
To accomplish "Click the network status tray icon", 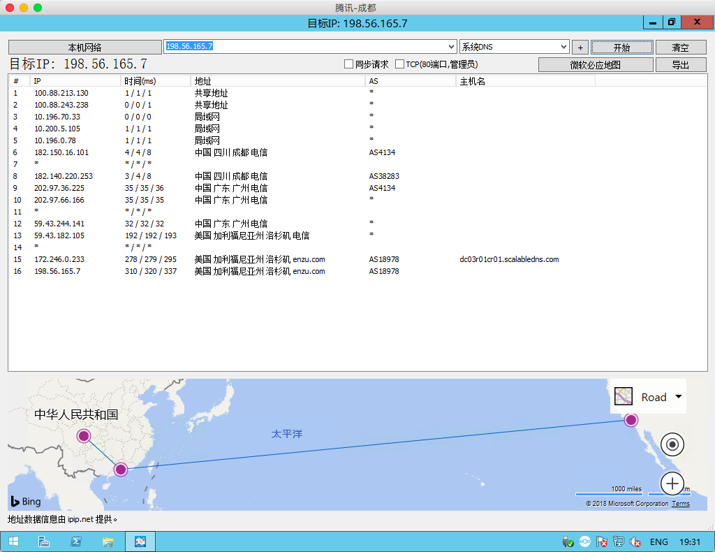I will tap(619, 542).
